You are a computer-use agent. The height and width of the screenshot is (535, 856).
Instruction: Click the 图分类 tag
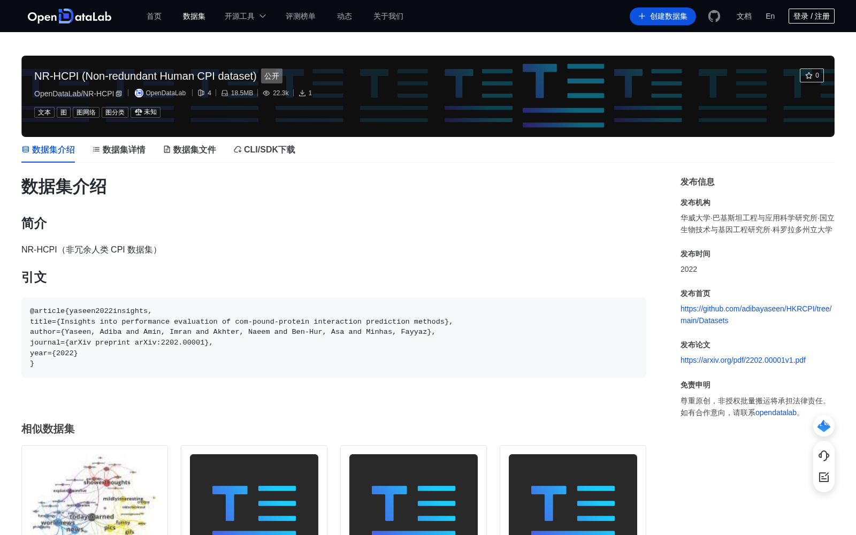(x=115, y=112)
